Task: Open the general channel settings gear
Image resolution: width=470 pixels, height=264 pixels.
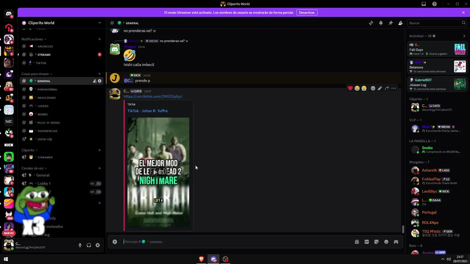Action: pyautogui.click(x=100, y=81)
